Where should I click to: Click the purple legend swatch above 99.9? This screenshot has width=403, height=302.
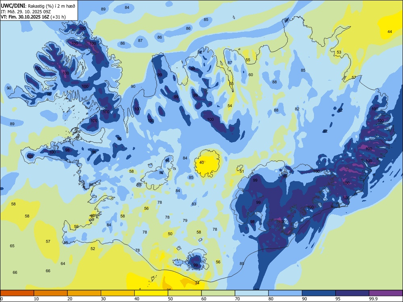tap(386, 293)
